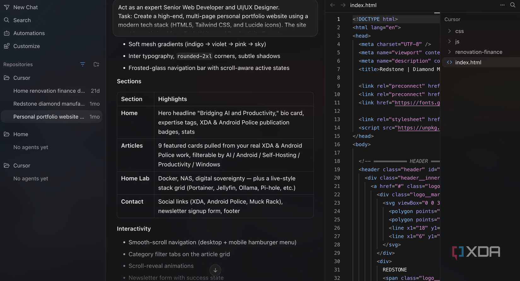Click the "rounded-2xl" inline code text

(x=194, y=56)
